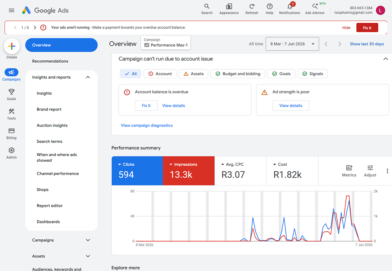The width and height of the screenshot is (392, 271).
Task: Filter issues by Assets chip
Action: pyautogui.click(x=194, y=74)
